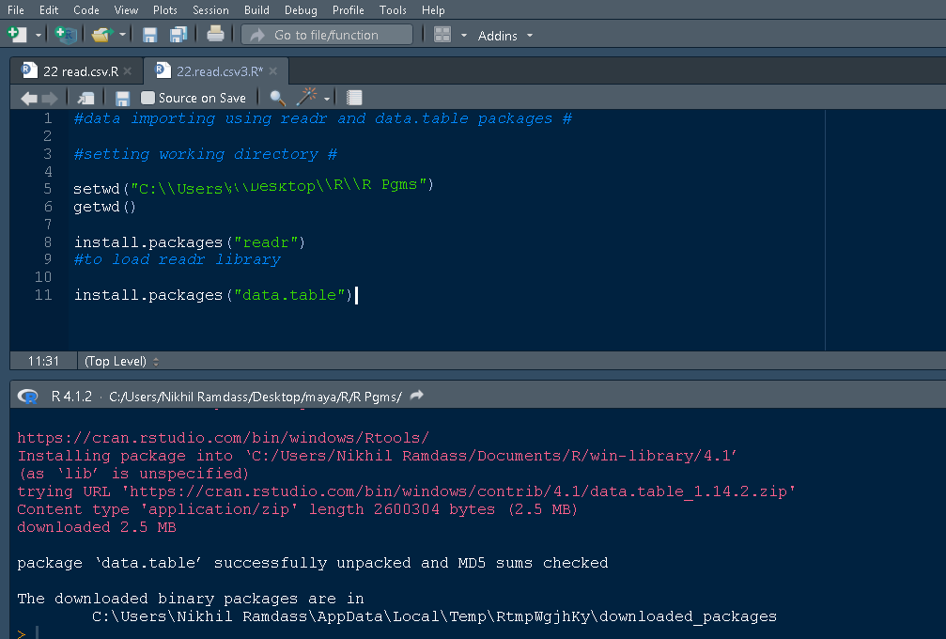Print the current source file

point(213,34)
